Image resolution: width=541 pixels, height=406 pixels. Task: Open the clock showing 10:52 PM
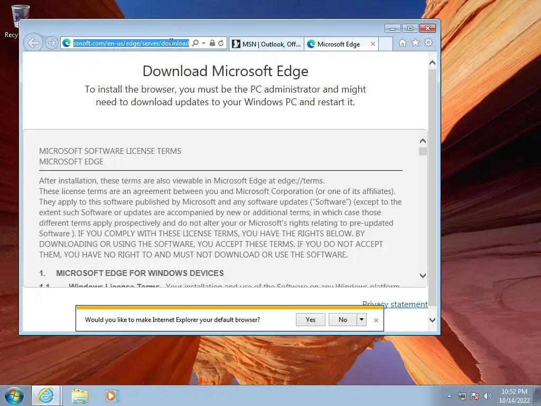point(514,396)
